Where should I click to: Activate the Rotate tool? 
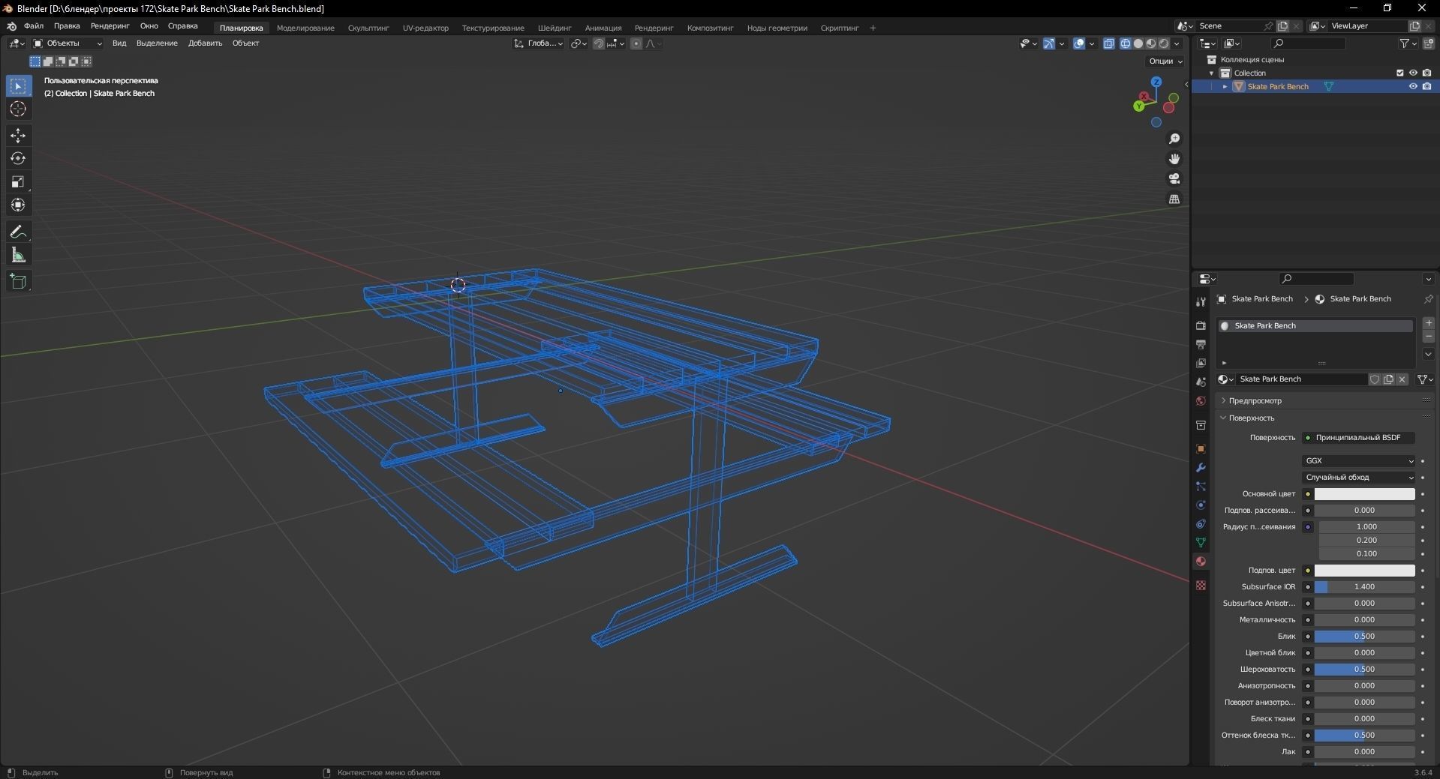[18, 159]
